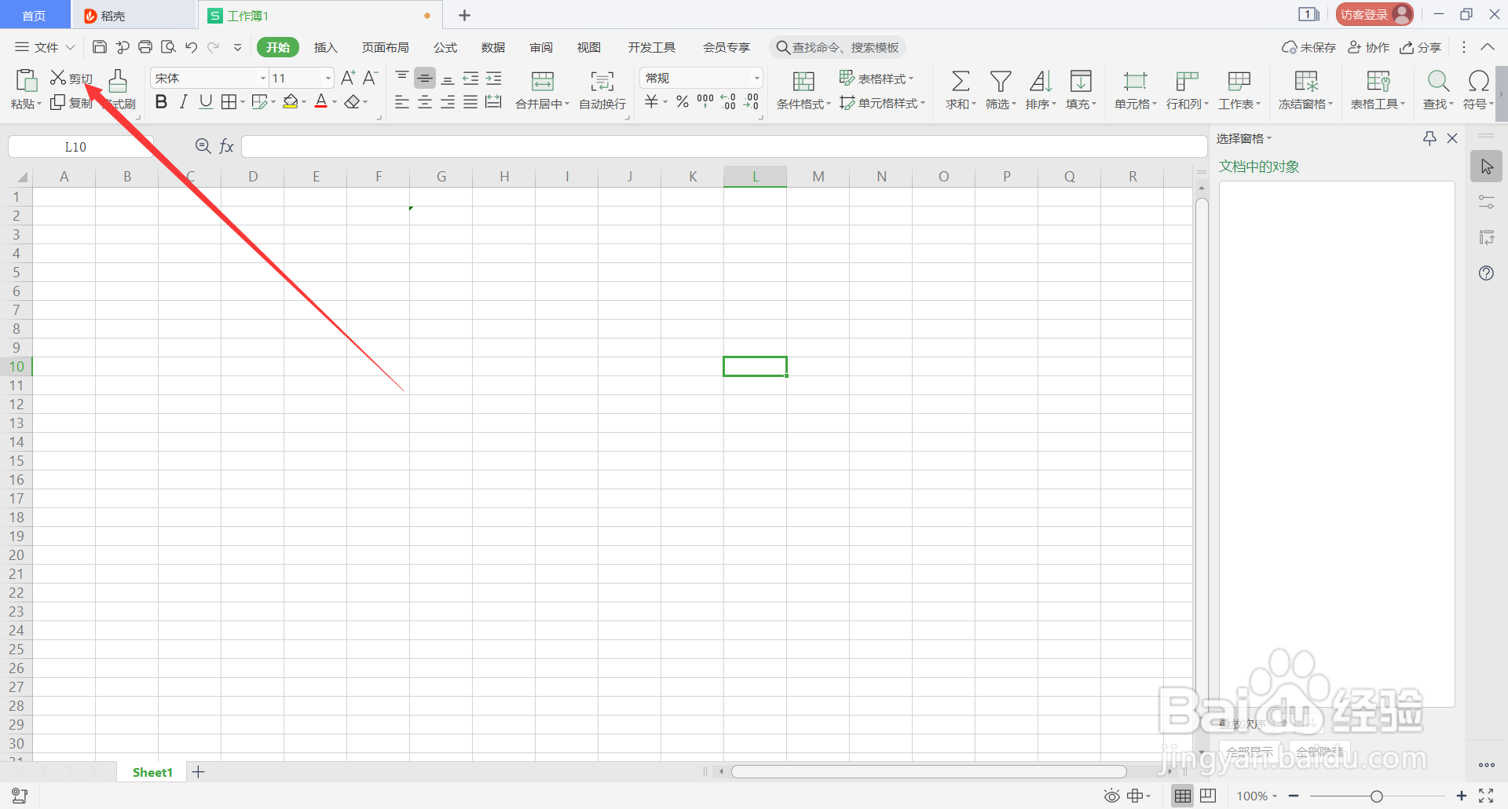The width and height of the screenshot is (1508, 809).
Task: Switch to the Page Layout (页面布局) tab
Action: [385, 47]
